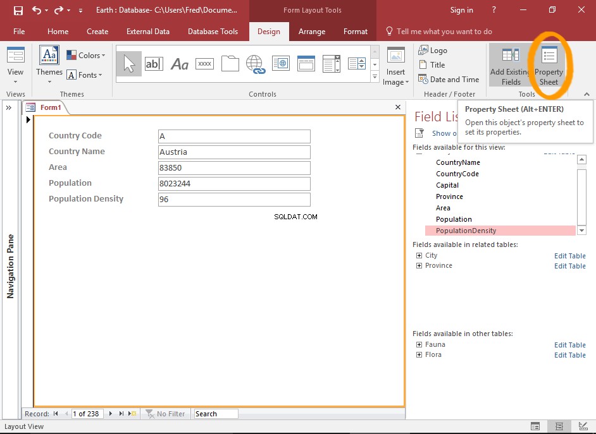The width and height of the screenshot is (596, 434).
Task: Select PopulationDensity in the Field List
Action: point(500,231)
